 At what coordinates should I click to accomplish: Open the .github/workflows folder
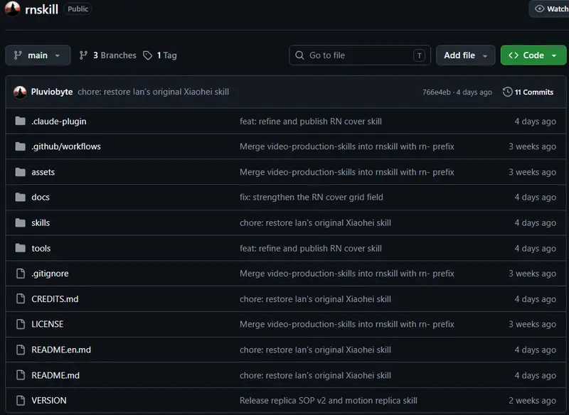[x=66, y=146]
